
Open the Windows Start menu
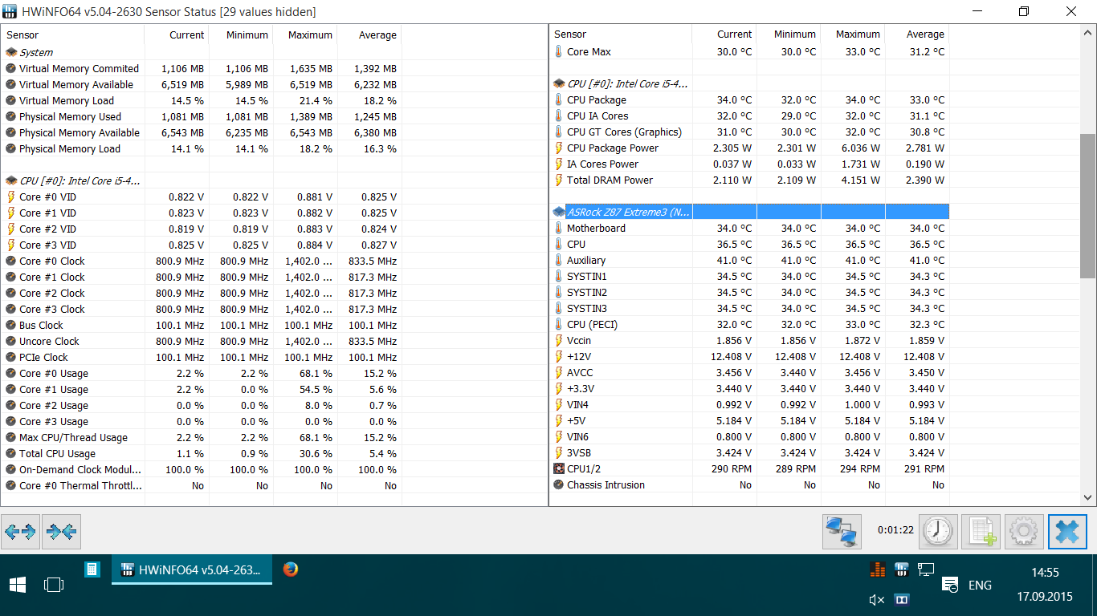coord(18,585)
